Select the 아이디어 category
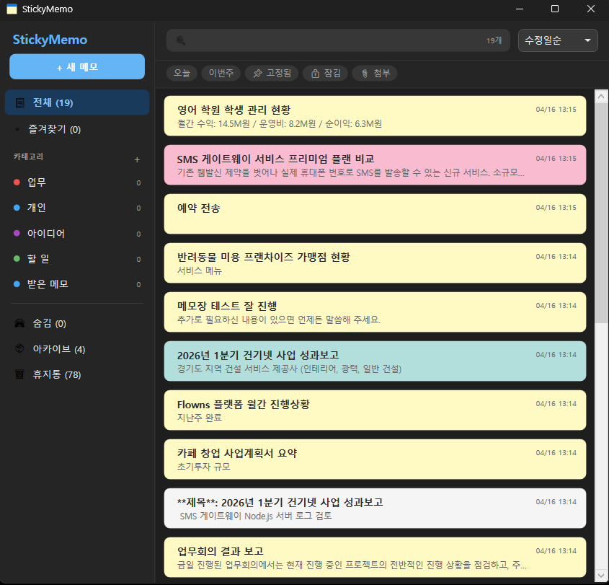This screenshot has height=585, width=609. 46,234
